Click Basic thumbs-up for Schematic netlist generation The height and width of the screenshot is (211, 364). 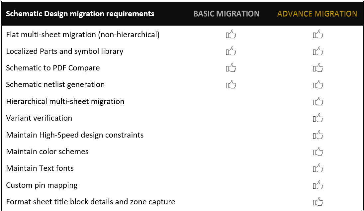tap(231, 84)
